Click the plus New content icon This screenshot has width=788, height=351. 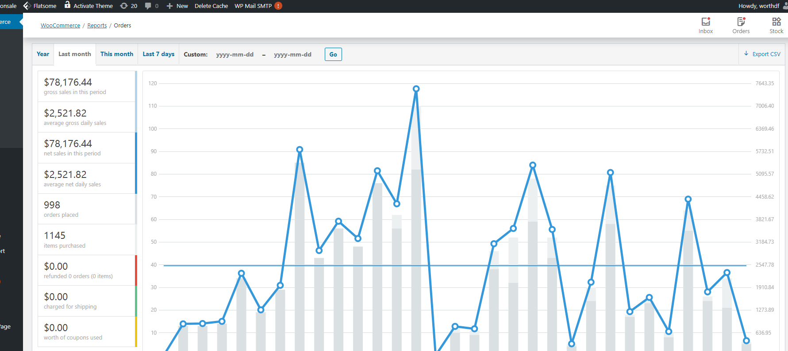pyautogui.click(x=169, y=6)
